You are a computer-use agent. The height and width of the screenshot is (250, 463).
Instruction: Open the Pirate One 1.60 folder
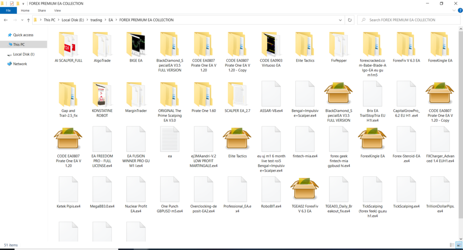(204, 98)
